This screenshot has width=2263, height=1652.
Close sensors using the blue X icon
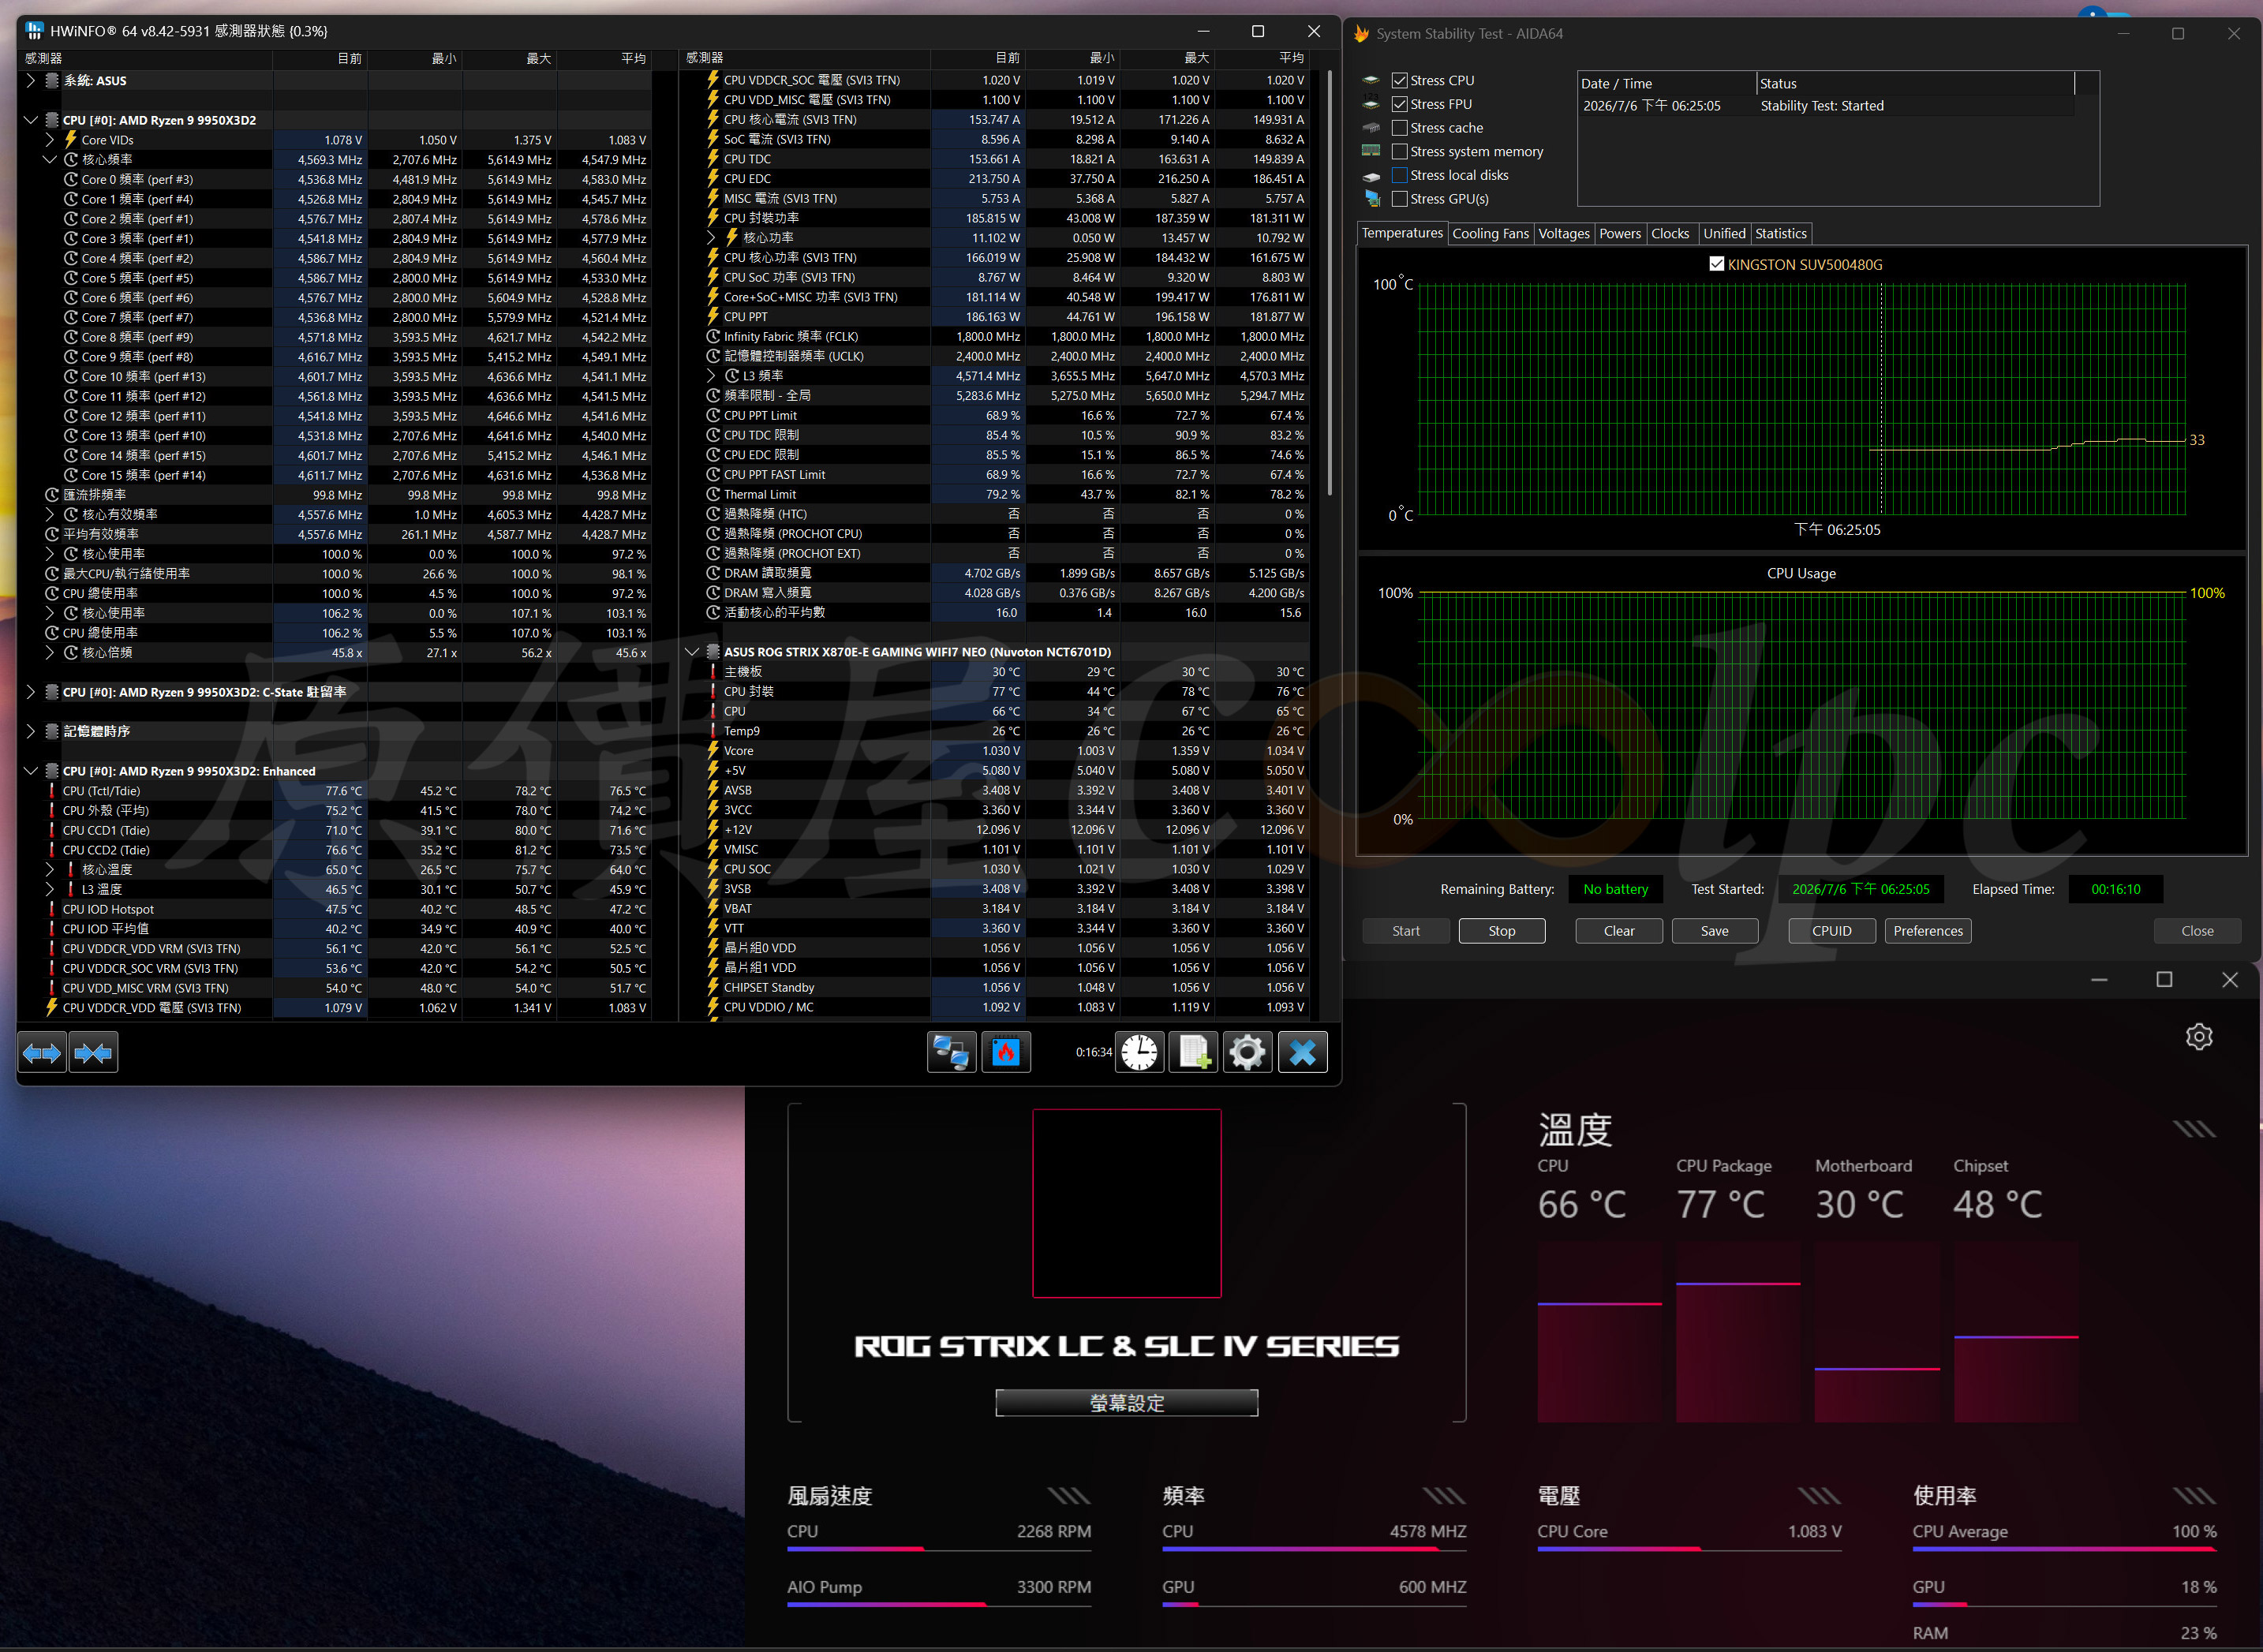pos(1303,1052)
